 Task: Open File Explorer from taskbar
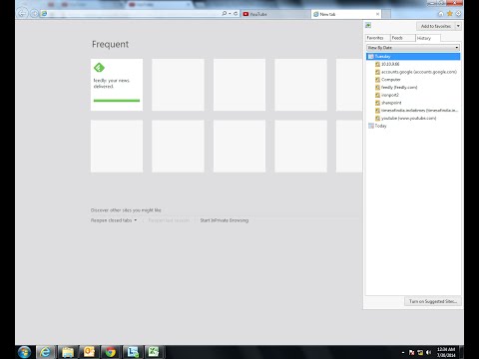point(68,352)
